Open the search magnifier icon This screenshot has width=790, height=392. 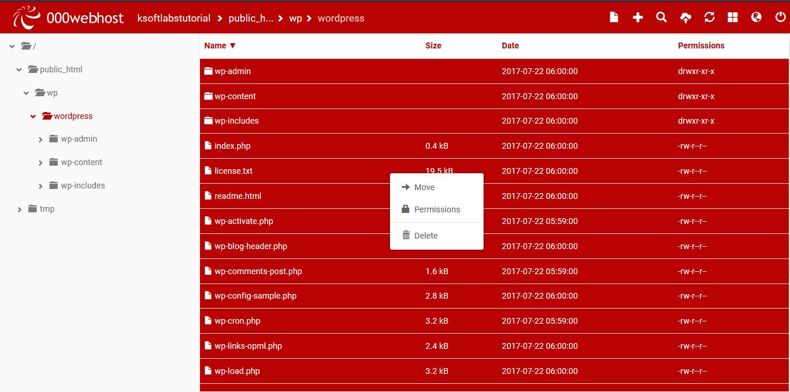pyautogui.click(x=661, y=17)
